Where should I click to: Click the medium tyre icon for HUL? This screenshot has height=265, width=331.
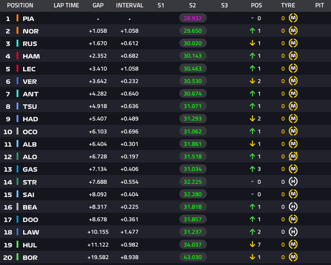pyautogui.click(x=293, y=245)
